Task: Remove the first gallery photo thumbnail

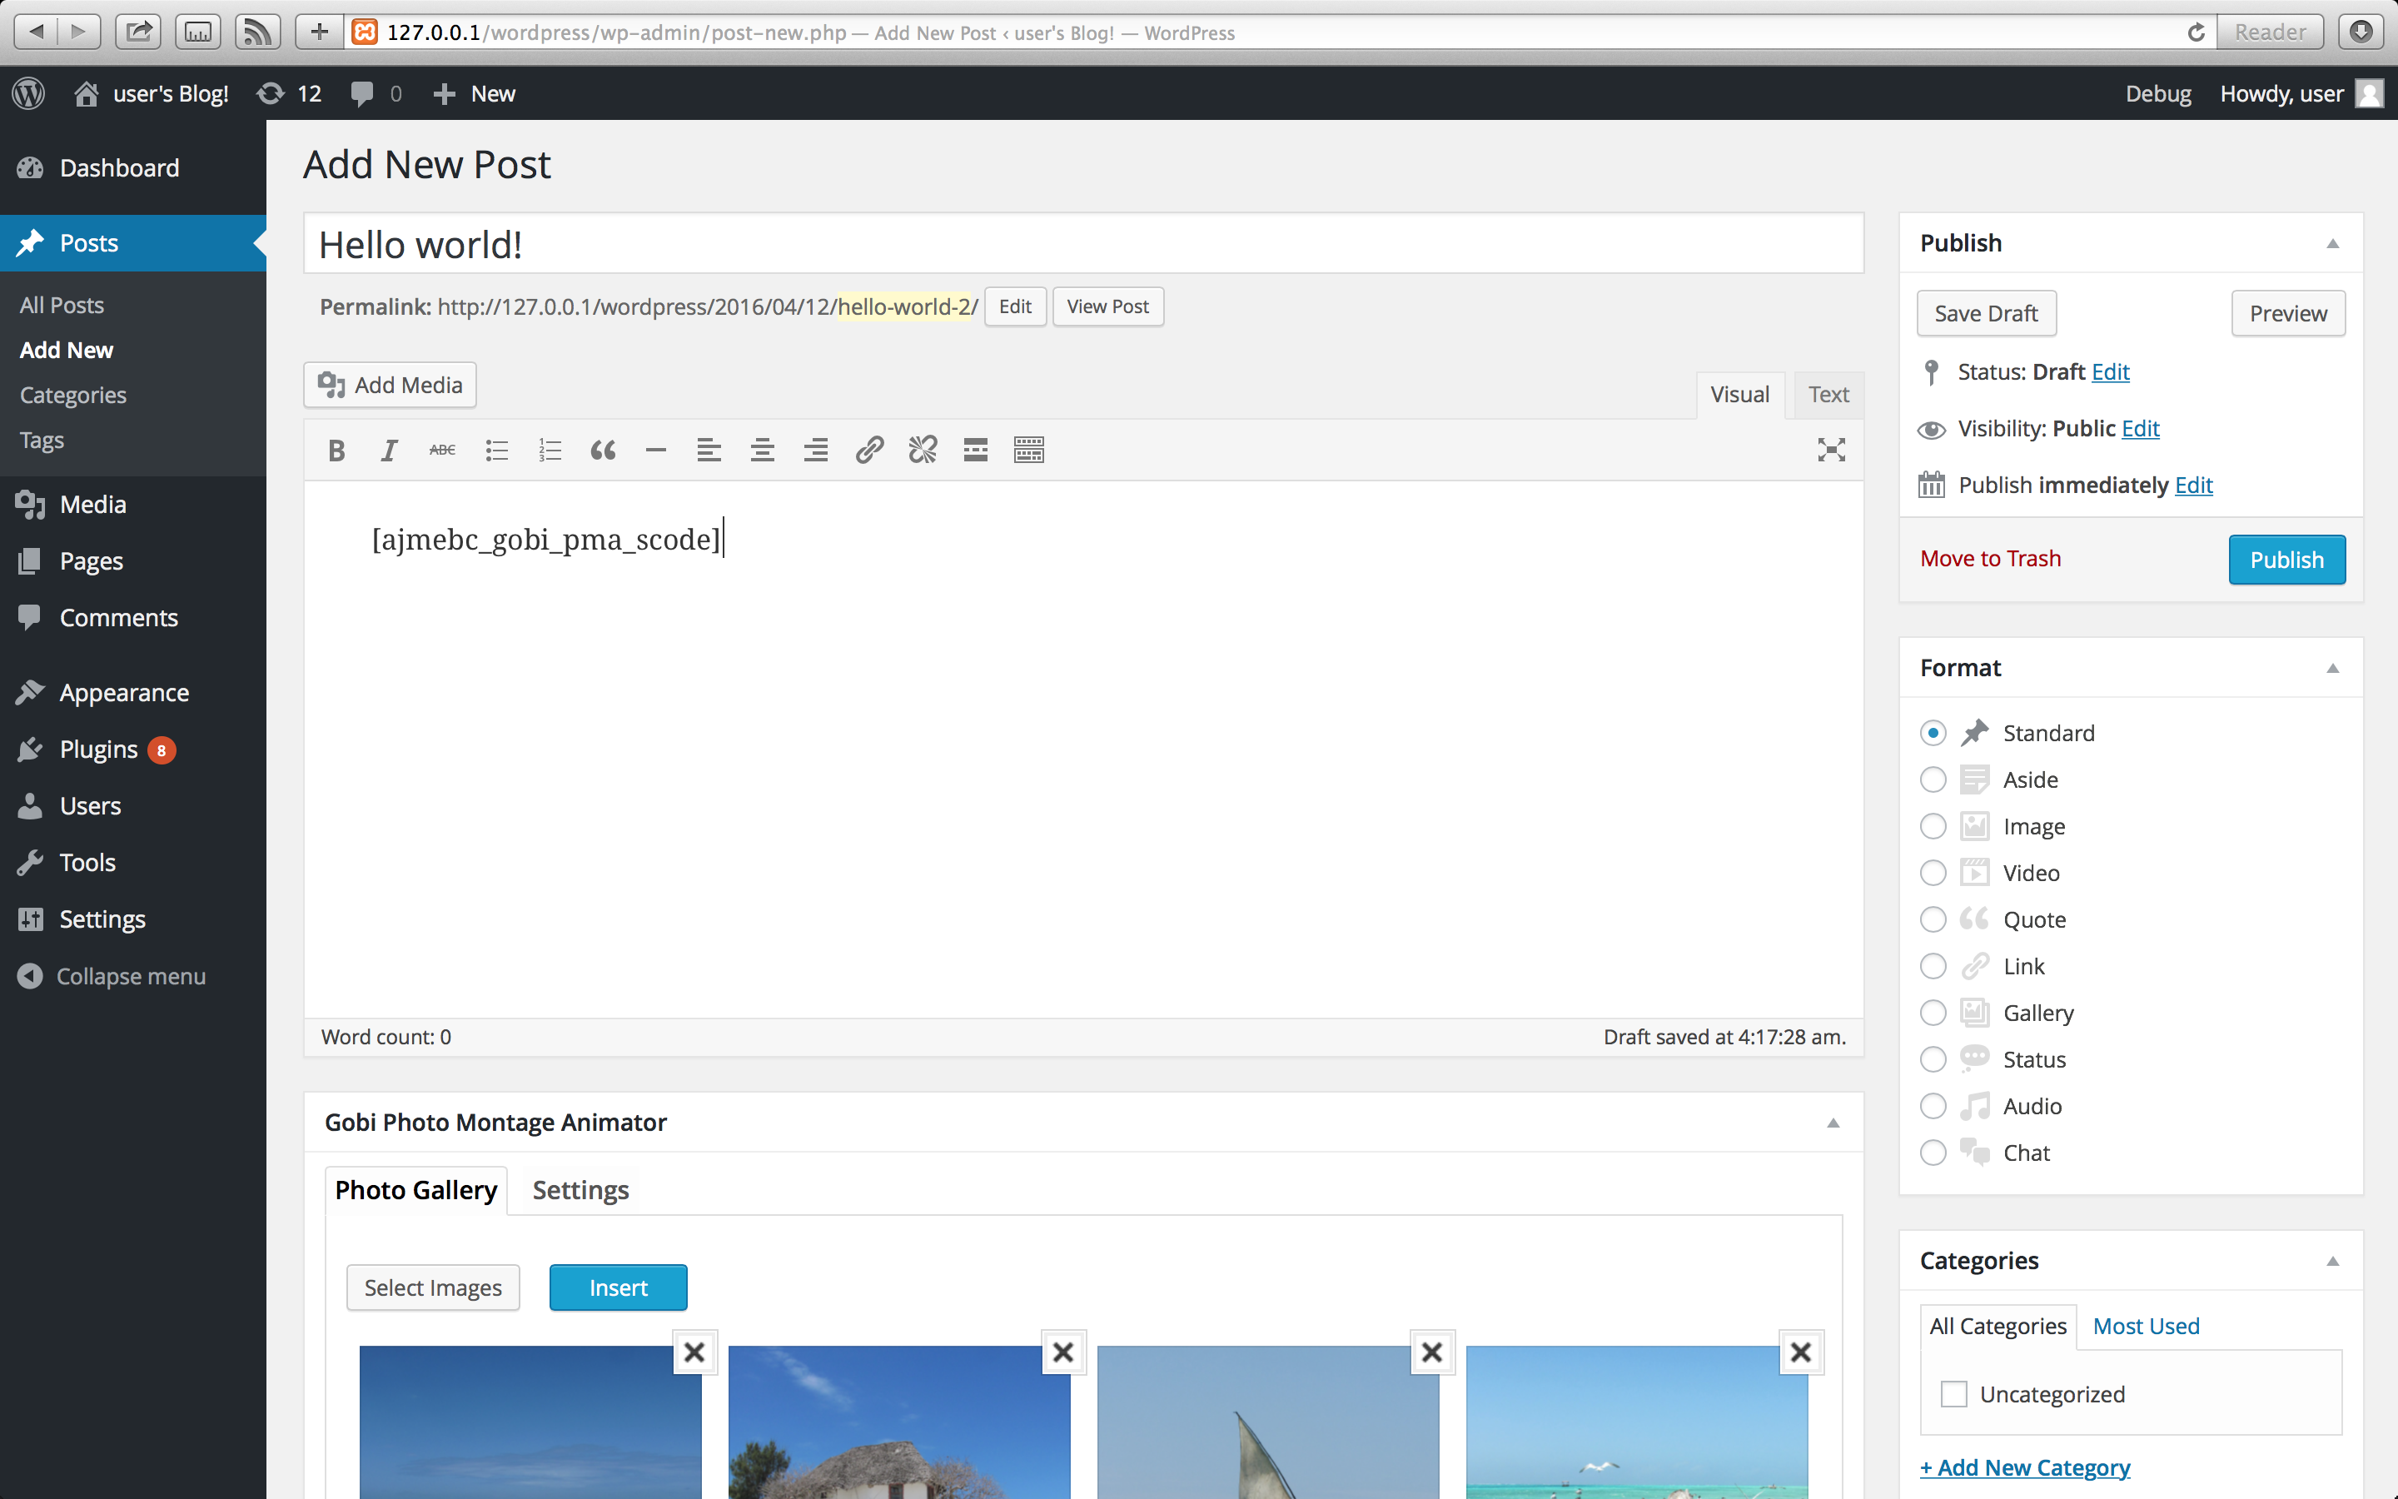Action: coord(694,1352)
